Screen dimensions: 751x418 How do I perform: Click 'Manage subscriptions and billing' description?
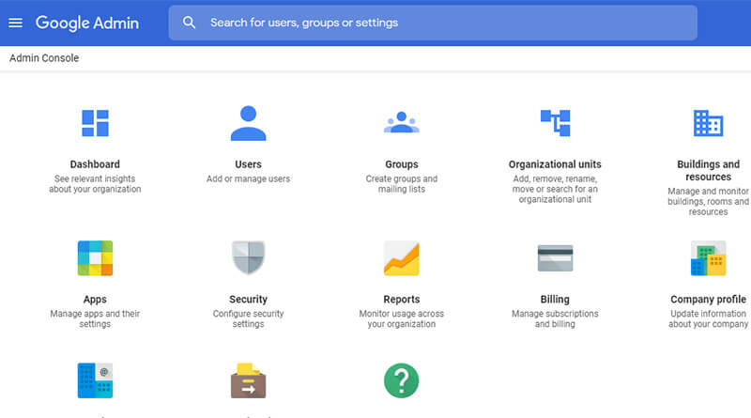point(555,318)
